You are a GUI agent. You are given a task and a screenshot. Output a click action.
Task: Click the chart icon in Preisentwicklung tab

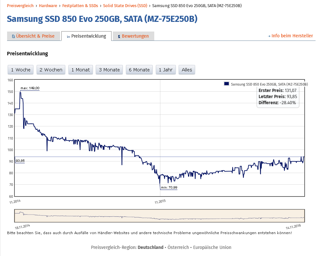[68, 36]
